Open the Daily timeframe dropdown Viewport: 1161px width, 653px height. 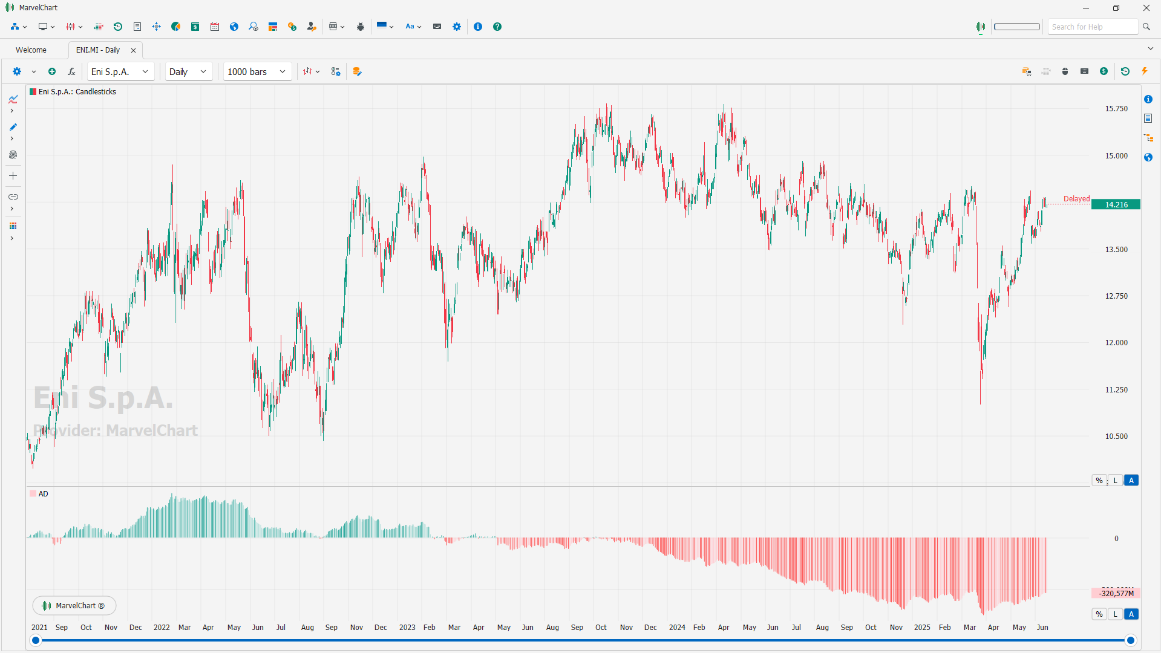(189, 71)
